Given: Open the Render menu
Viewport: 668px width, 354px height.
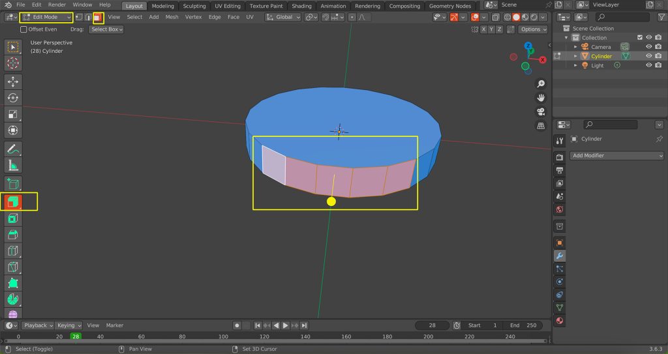Looking at the screenshot, I should click(x=57, y=5).
